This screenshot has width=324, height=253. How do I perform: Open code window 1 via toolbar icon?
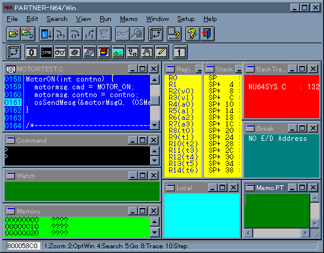pyautogui.click(x=180, y=52)
